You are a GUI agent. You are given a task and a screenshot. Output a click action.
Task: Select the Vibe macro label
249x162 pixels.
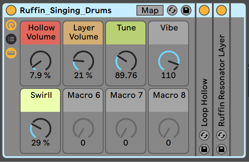point(168,33)
